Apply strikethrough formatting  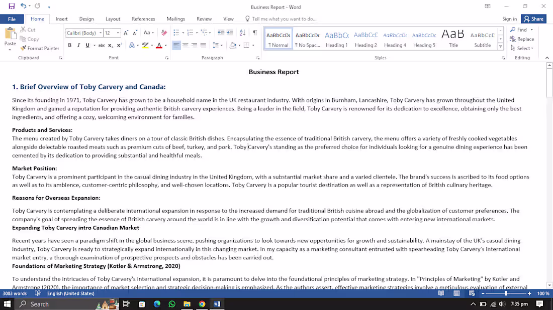click(101, 45)
